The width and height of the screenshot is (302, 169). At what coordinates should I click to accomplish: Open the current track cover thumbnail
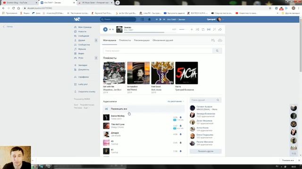[119, 29]
